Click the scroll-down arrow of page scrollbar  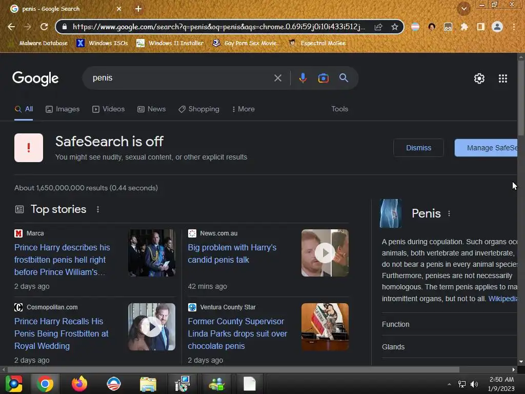tap(521, 362)
